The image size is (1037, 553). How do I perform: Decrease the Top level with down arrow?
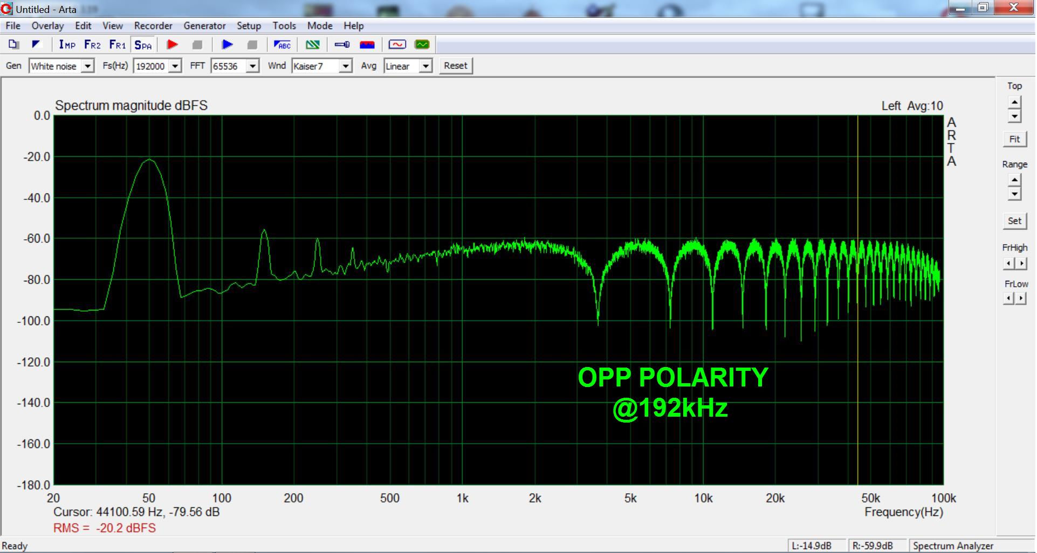coord(1015,116)
